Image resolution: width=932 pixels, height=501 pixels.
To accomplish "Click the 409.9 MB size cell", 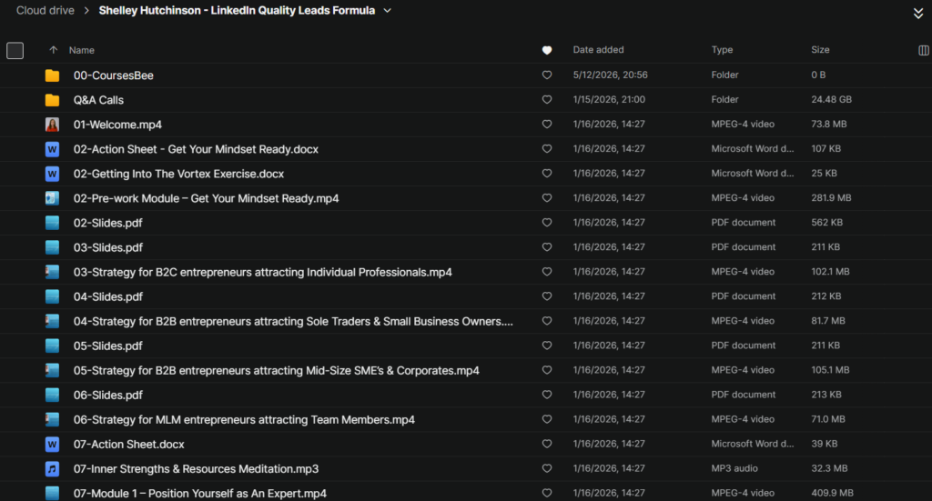I will [x=832, y=493].
